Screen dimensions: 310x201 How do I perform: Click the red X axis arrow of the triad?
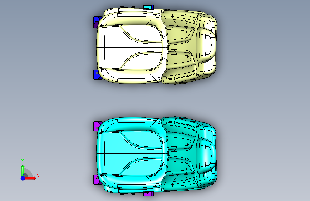pos(30,178)
